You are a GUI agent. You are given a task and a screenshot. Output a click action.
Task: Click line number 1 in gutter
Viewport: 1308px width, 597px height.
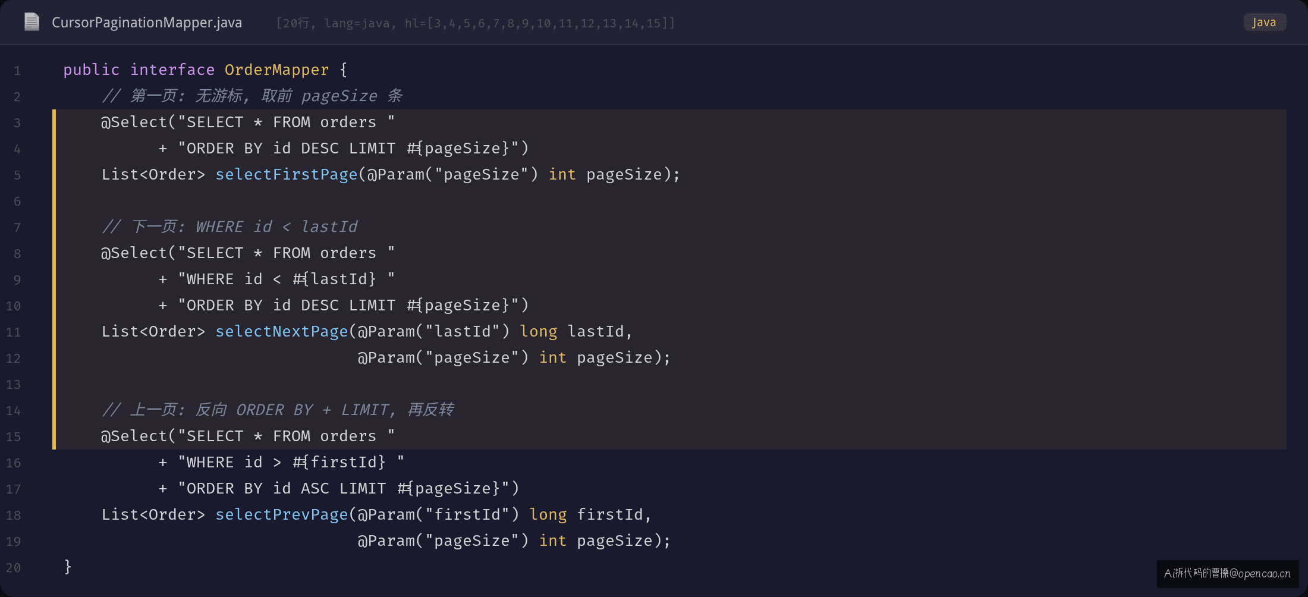(x=17, y=71)
